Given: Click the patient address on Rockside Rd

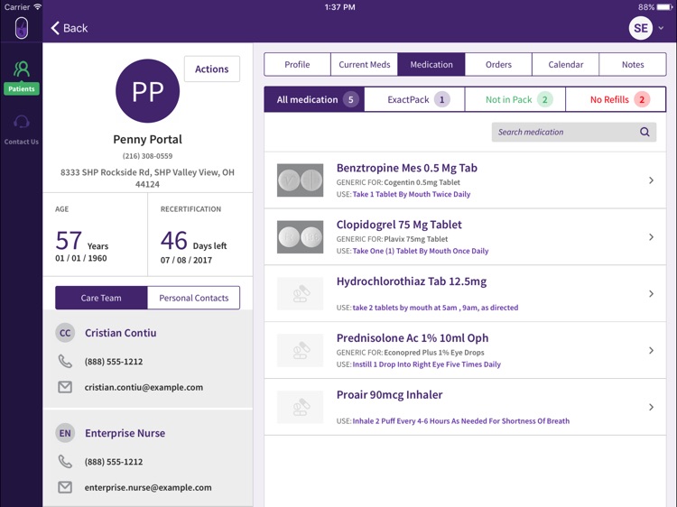Looking at the screenshot, I should (x=148, y=178).
